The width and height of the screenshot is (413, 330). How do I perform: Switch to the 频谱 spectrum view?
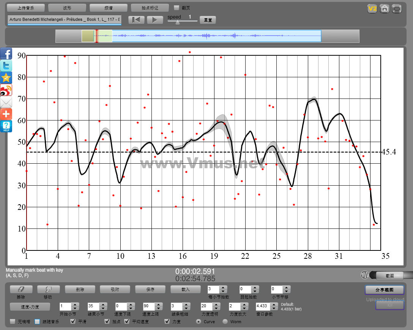109,8
